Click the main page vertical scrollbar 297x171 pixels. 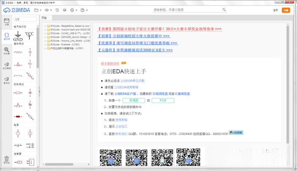point(288,84)
